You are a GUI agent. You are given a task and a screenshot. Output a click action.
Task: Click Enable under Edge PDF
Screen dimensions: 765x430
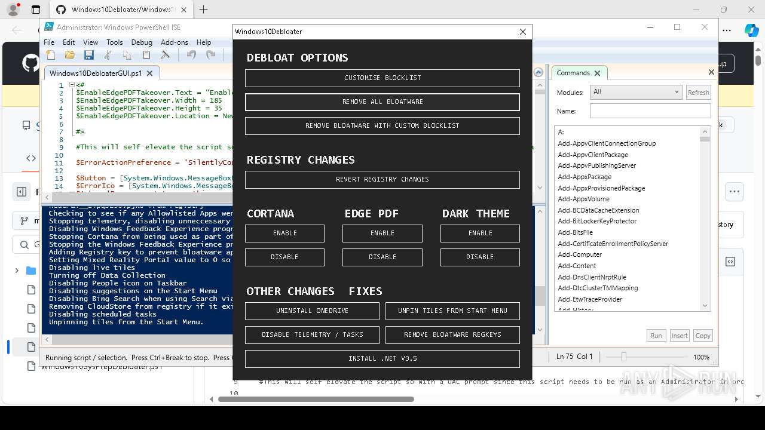tap(382, 234)
